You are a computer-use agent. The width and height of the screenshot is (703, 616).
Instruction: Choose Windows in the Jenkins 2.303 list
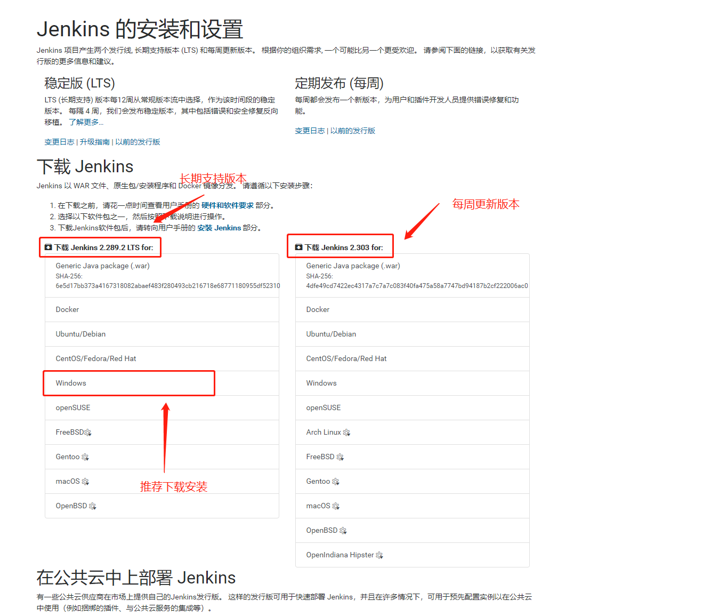[413, 383]
